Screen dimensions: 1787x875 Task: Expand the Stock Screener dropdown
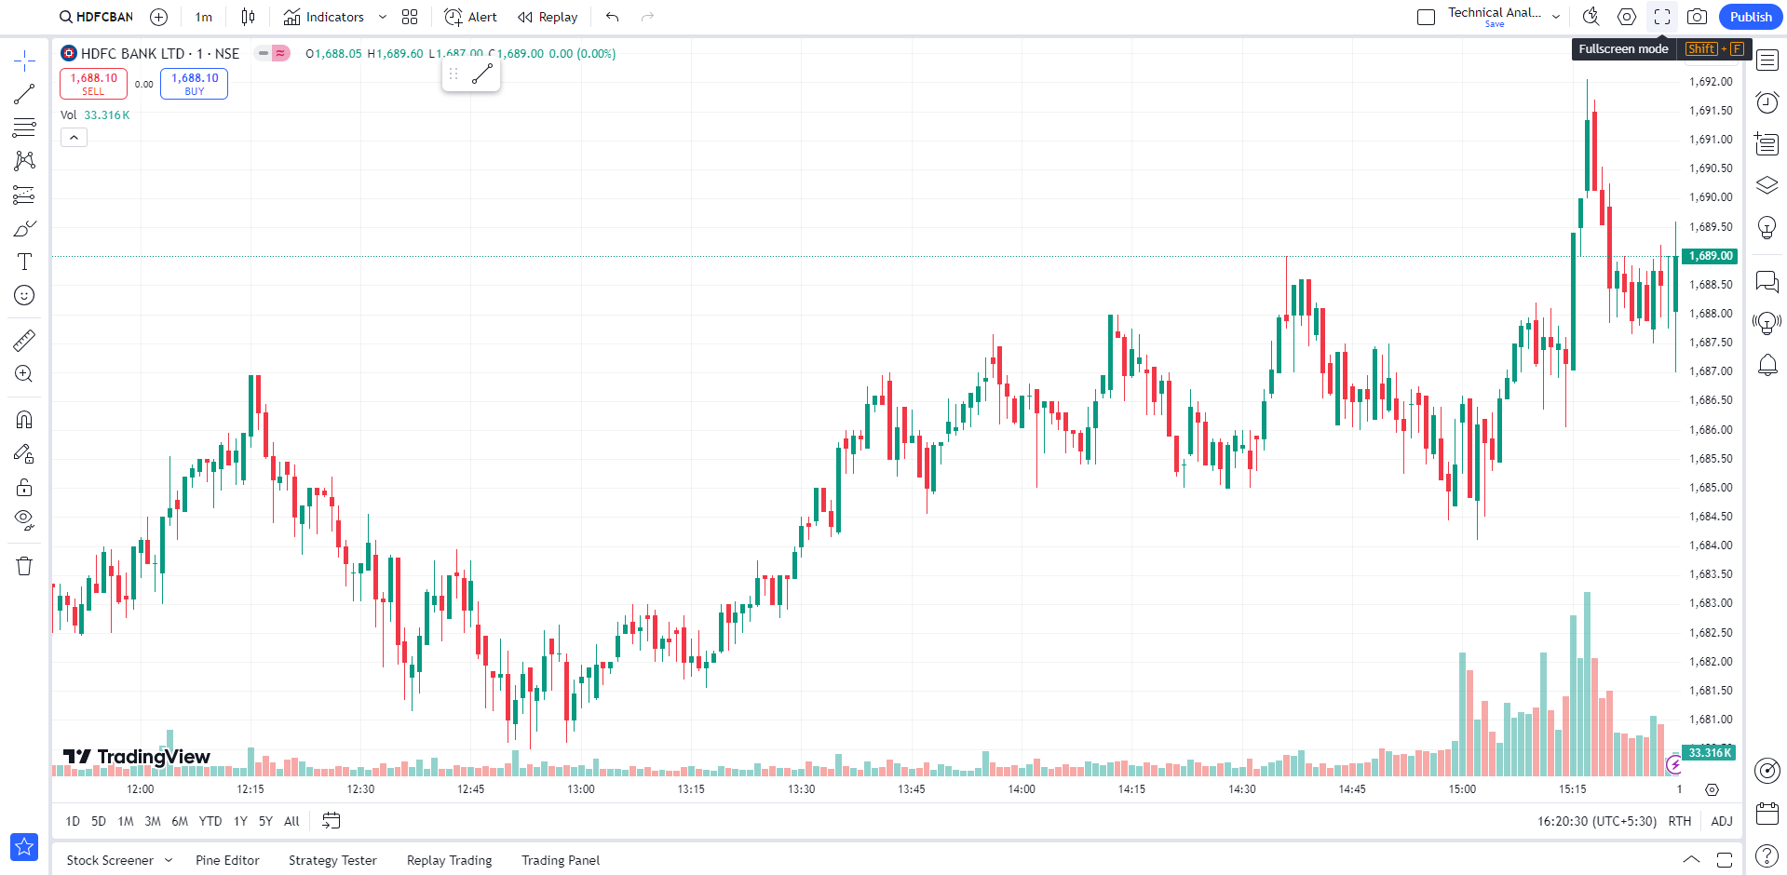(x=169, y=860)
